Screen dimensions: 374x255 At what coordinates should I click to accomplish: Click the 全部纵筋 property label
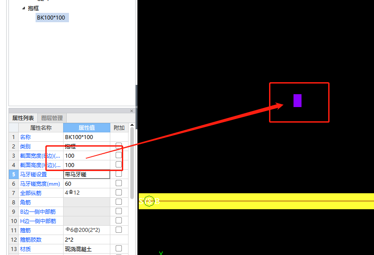pos(31,193)
